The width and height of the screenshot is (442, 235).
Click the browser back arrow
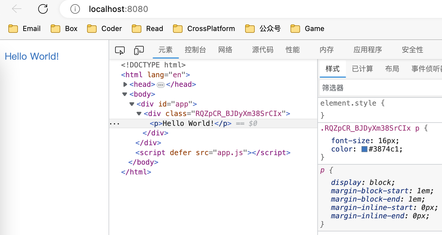pos(17,9)
